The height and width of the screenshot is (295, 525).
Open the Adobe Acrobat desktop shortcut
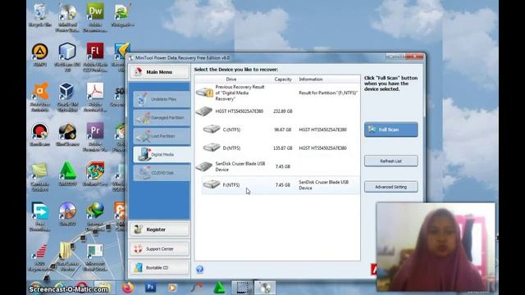pos(95,97)
